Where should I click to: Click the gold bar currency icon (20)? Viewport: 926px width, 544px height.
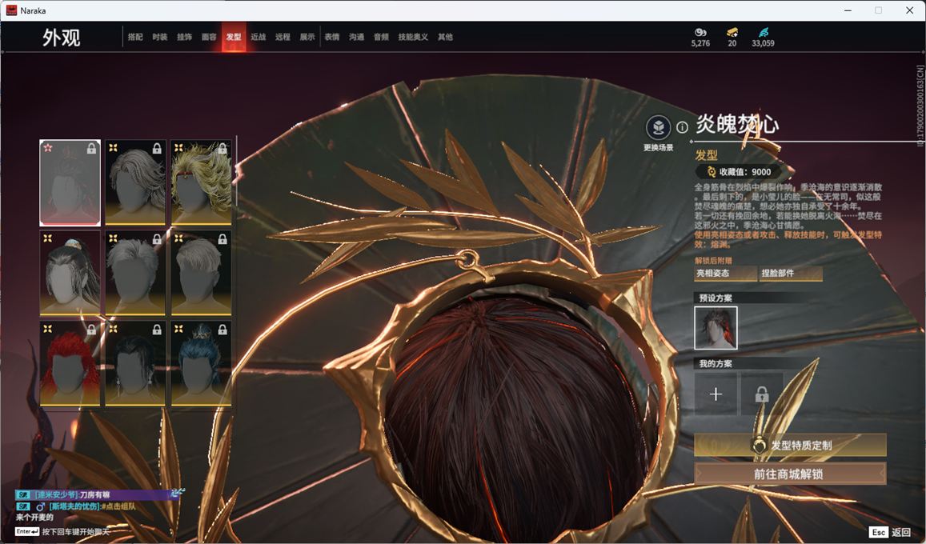(732, 32)
